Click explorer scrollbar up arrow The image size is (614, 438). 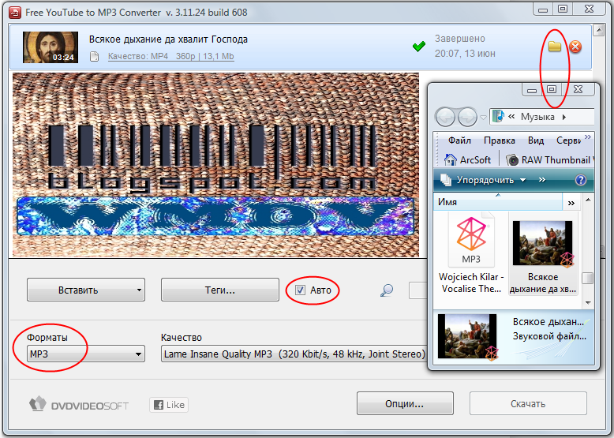pyautogui.click(x=588, y=200)
